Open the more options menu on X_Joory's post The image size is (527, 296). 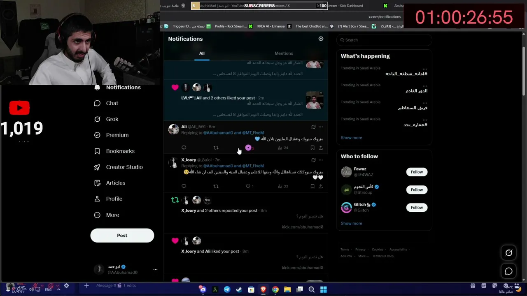click(321, 160)
